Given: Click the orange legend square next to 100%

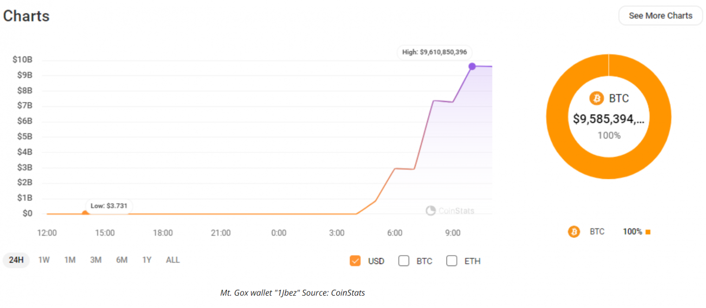Looking at the screenshot, I should pos(647,231).
